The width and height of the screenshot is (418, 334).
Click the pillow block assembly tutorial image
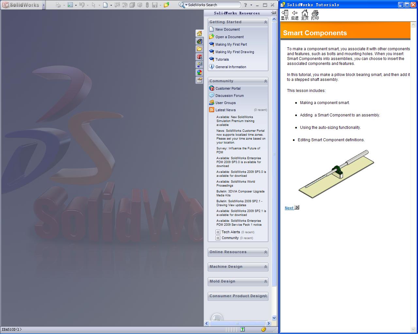(336, 174)
